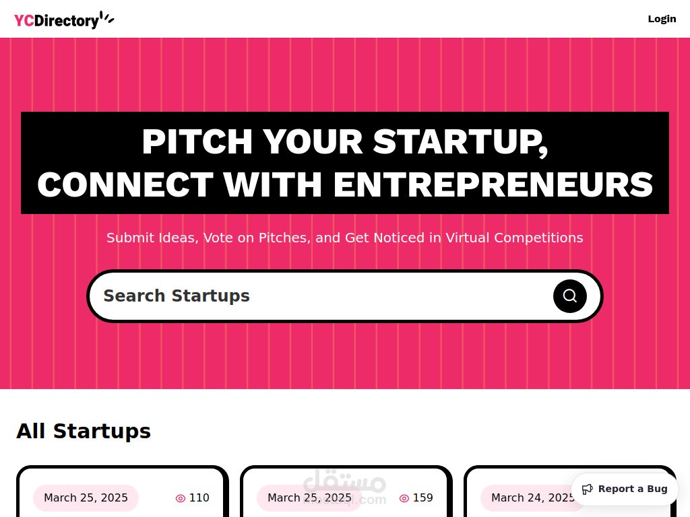Click the magnifier search button

(x=570, y=296)
